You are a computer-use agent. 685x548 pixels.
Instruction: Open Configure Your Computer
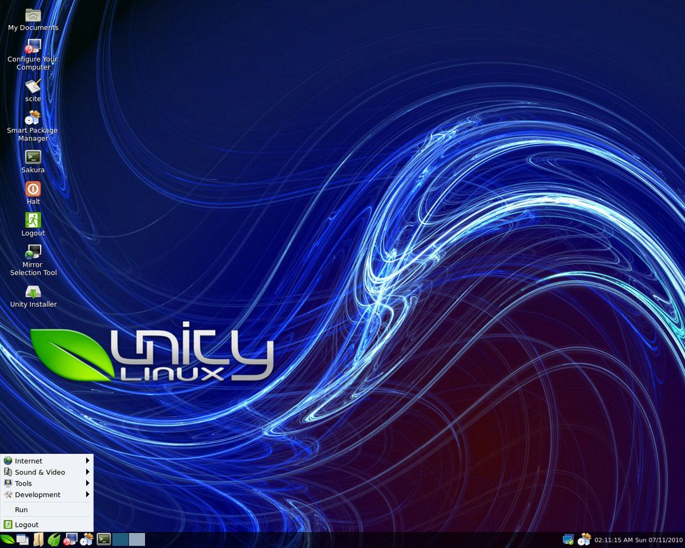coord(33,47)
